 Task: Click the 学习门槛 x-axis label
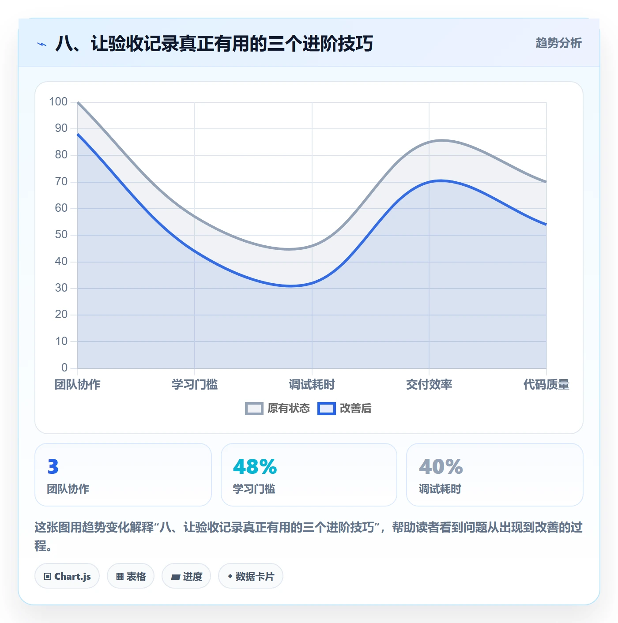195,385
